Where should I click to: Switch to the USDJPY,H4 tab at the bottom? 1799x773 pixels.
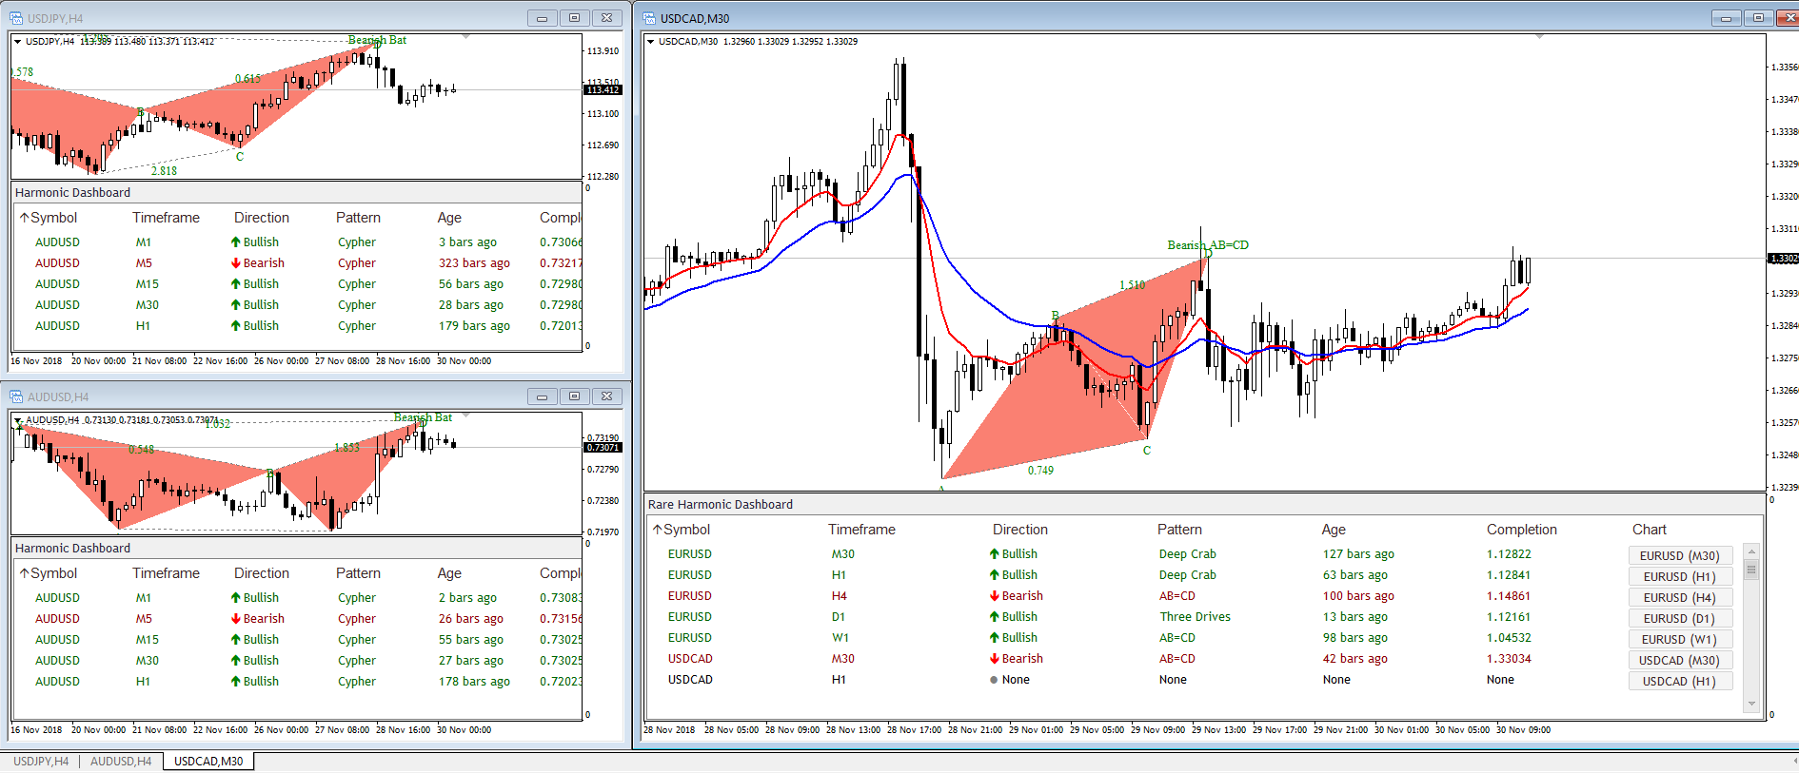[x=41, y=762]
